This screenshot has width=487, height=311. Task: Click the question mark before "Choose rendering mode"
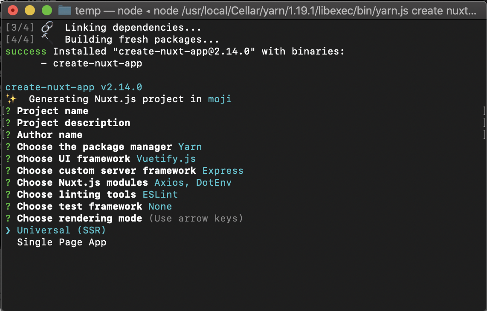[x=9, y=218]
